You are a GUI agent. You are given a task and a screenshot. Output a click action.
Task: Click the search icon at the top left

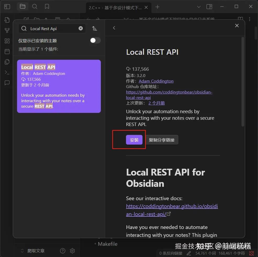(x=35, y=7)
